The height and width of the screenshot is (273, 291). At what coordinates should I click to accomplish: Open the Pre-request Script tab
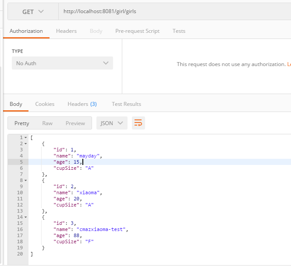tap(137, 31)
